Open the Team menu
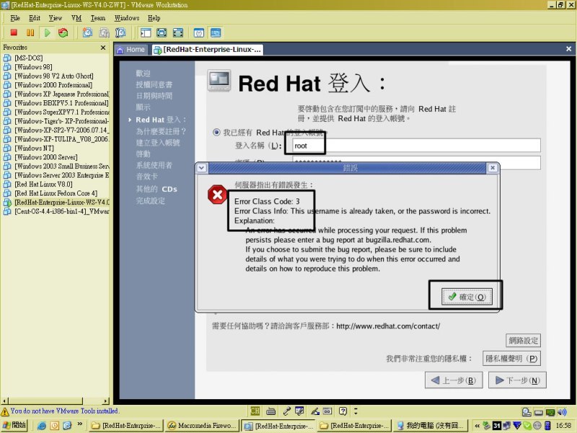Screen dimensions: 577x433 (98, 18)
